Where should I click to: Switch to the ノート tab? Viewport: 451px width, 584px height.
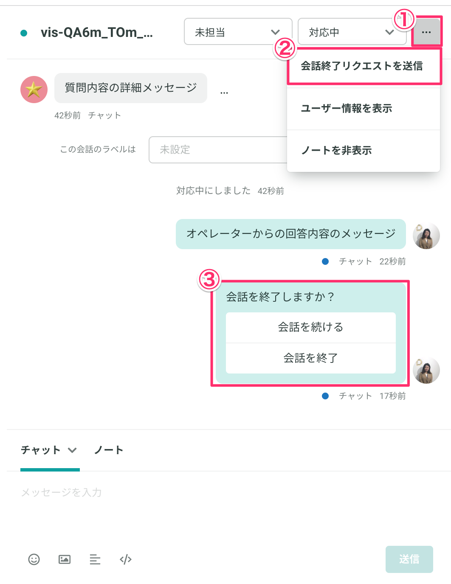point(109,450)
